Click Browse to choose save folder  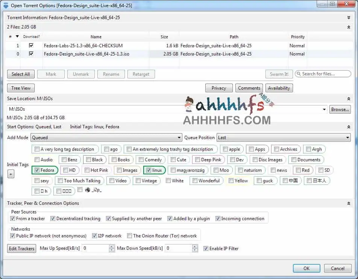tap(340, 109)
